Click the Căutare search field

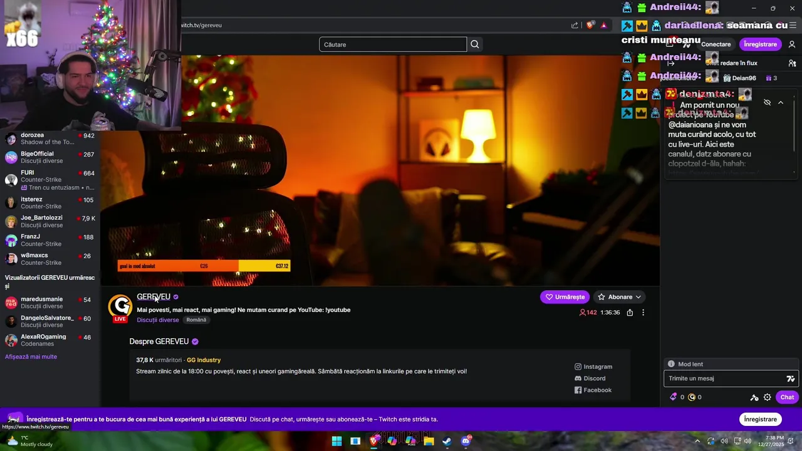[393, 44]
